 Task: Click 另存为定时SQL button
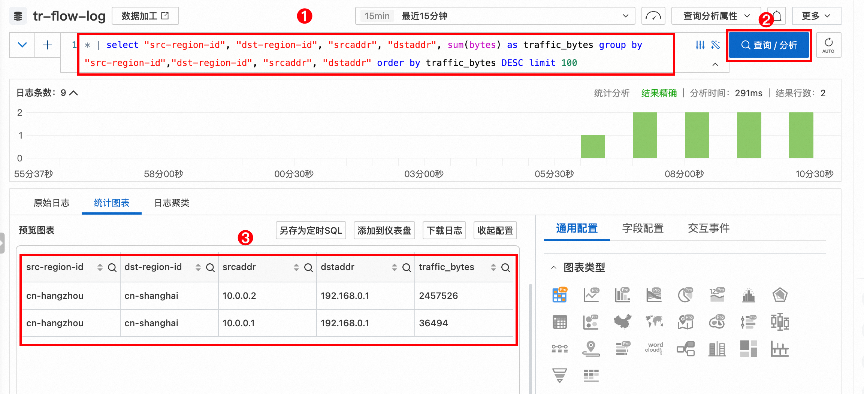pyautogui.click(x=311, y=230)
